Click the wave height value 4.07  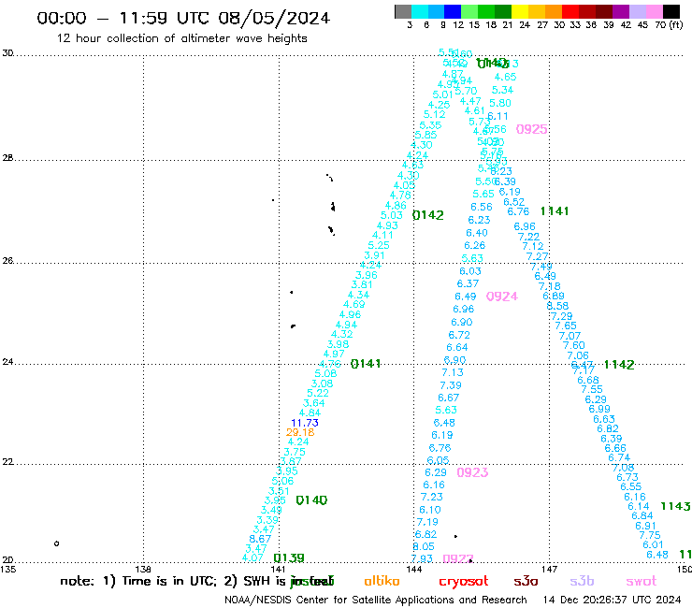252,557
